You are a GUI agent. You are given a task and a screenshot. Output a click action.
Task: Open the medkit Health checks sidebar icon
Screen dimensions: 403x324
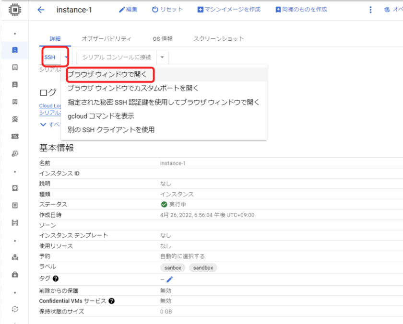(x=15, y=275)
